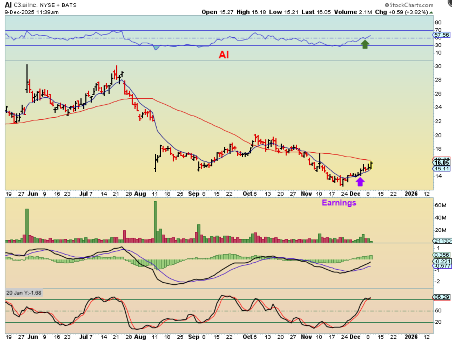This screenshot has height=341, width=452.
Task: Click Dec on the price panel date axis
Action: point(355,194)
